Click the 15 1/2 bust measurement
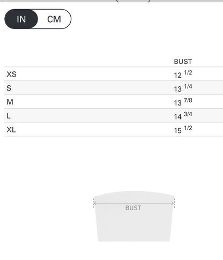This screenshot has width=223, height=260. 183,130
